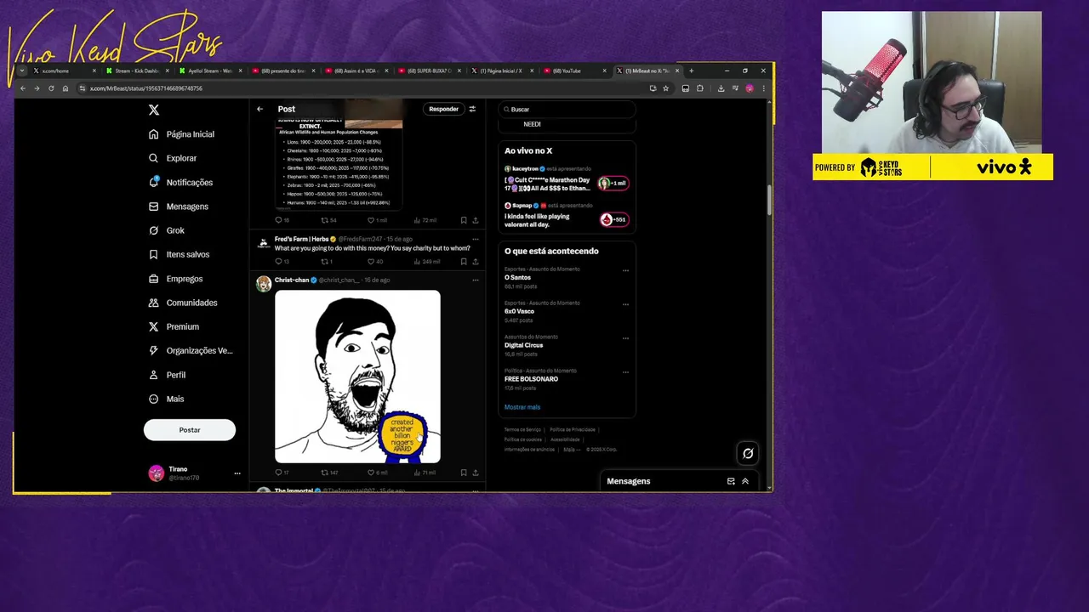Open Fred's Farm | Herbs profile name
This screenshot has height=612, width=1089.
pos(301,239)
